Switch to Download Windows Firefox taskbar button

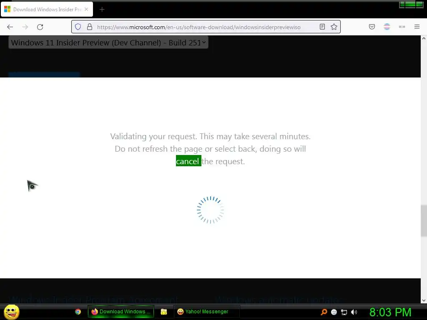pos(121,312)
